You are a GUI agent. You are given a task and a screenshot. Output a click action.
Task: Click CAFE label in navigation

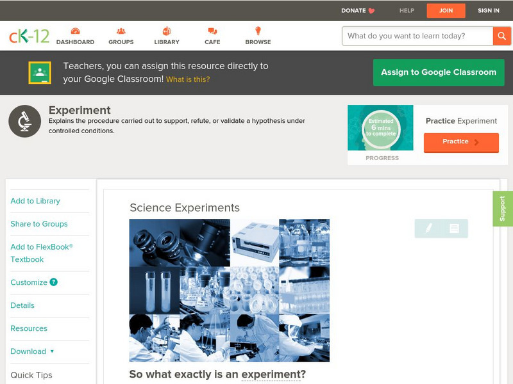coord(212,42)
